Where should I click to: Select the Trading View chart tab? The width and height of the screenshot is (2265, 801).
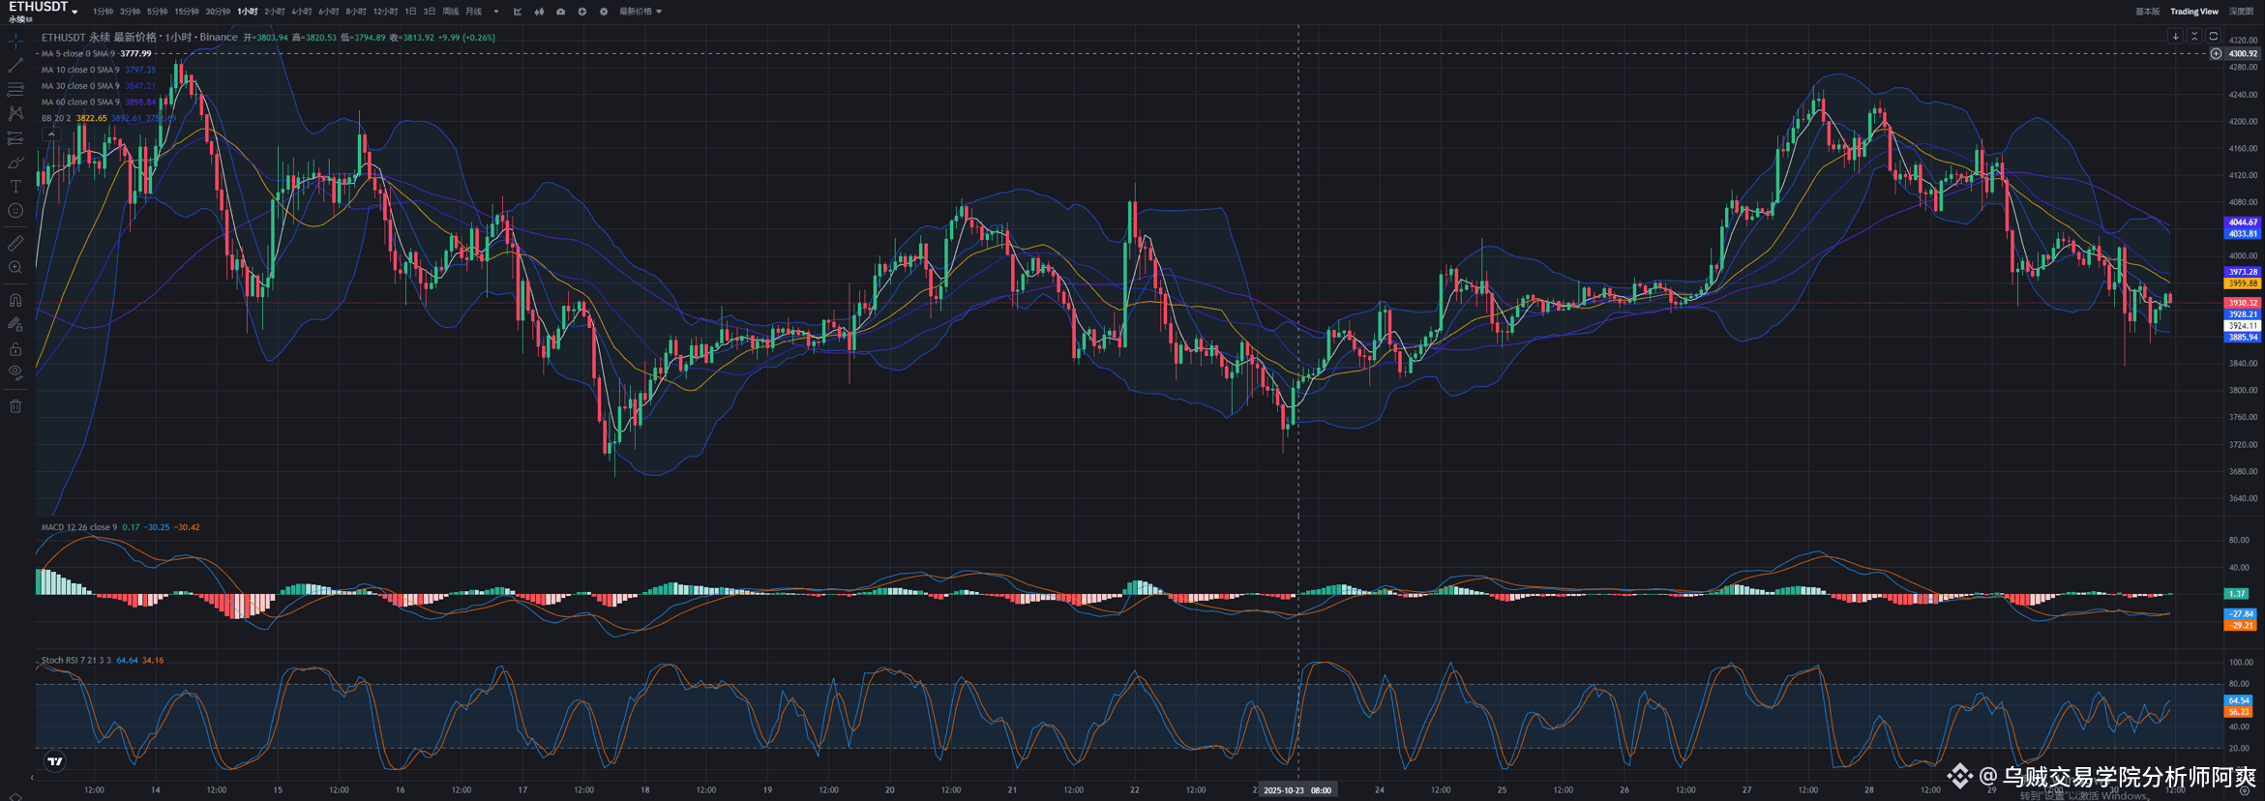[2194, 12]
